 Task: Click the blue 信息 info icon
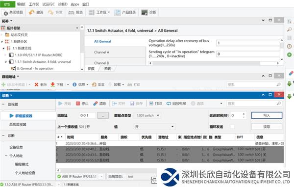coord(74,85)
